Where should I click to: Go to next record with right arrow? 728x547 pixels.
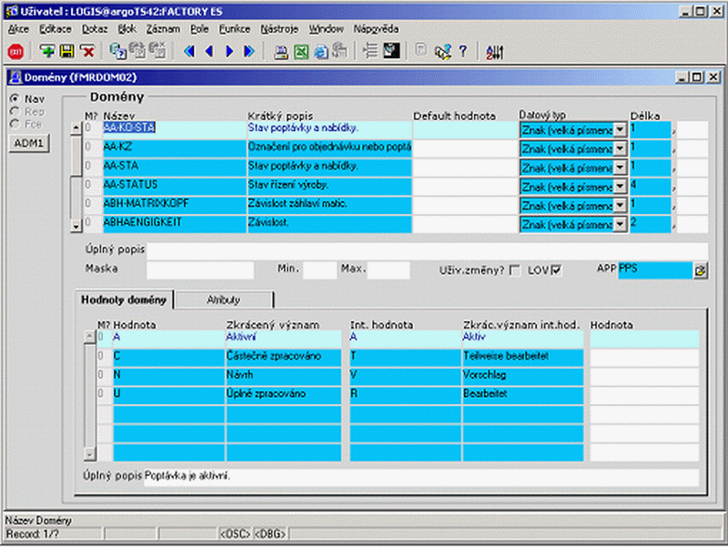[229, 51]
